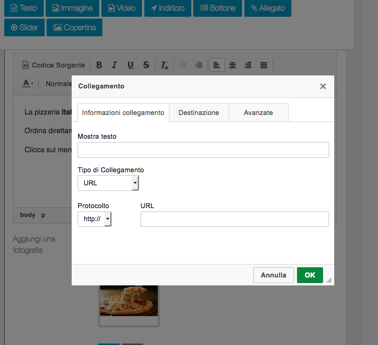Close the Collegamento dialog

[323, 86]
